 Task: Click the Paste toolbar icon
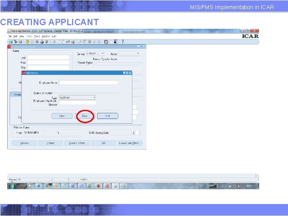tap(63, 42)
